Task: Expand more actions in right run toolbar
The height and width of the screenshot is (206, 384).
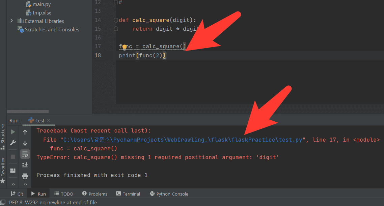Action: coord(25,184)
